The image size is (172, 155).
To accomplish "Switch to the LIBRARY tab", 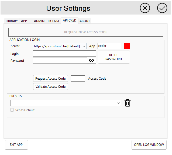I will (12, 21).
